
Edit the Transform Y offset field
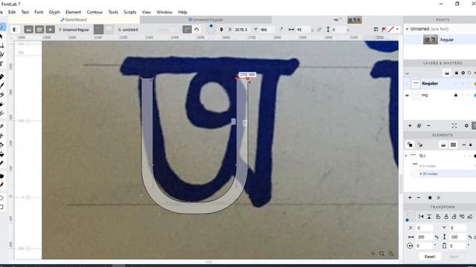click(458, 228)
